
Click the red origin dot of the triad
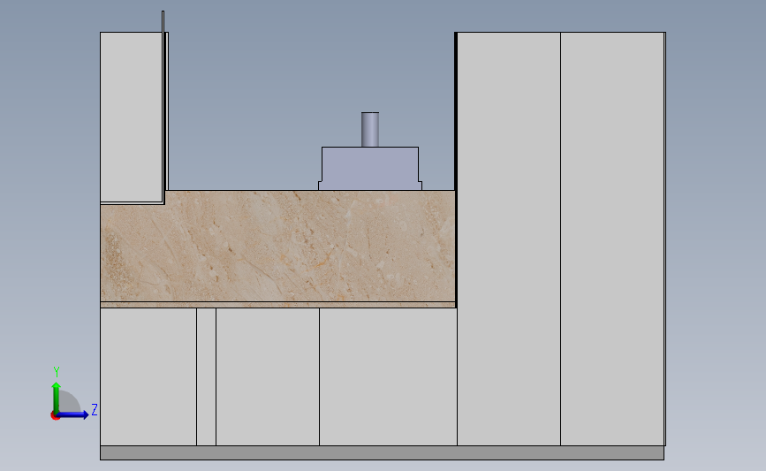tap(55, 416)
